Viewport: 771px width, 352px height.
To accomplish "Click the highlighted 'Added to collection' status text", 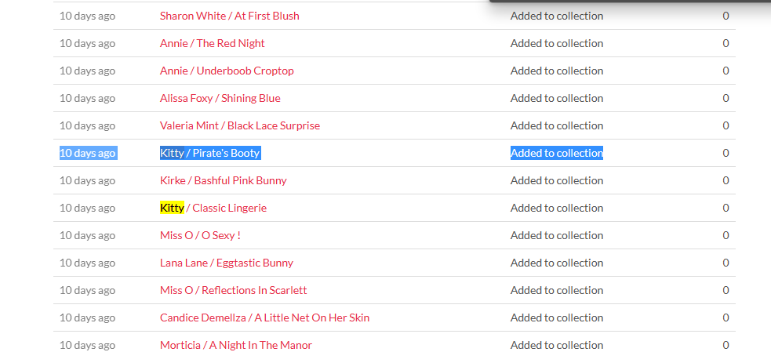I will pyautogui.click(x=557, y=153).
